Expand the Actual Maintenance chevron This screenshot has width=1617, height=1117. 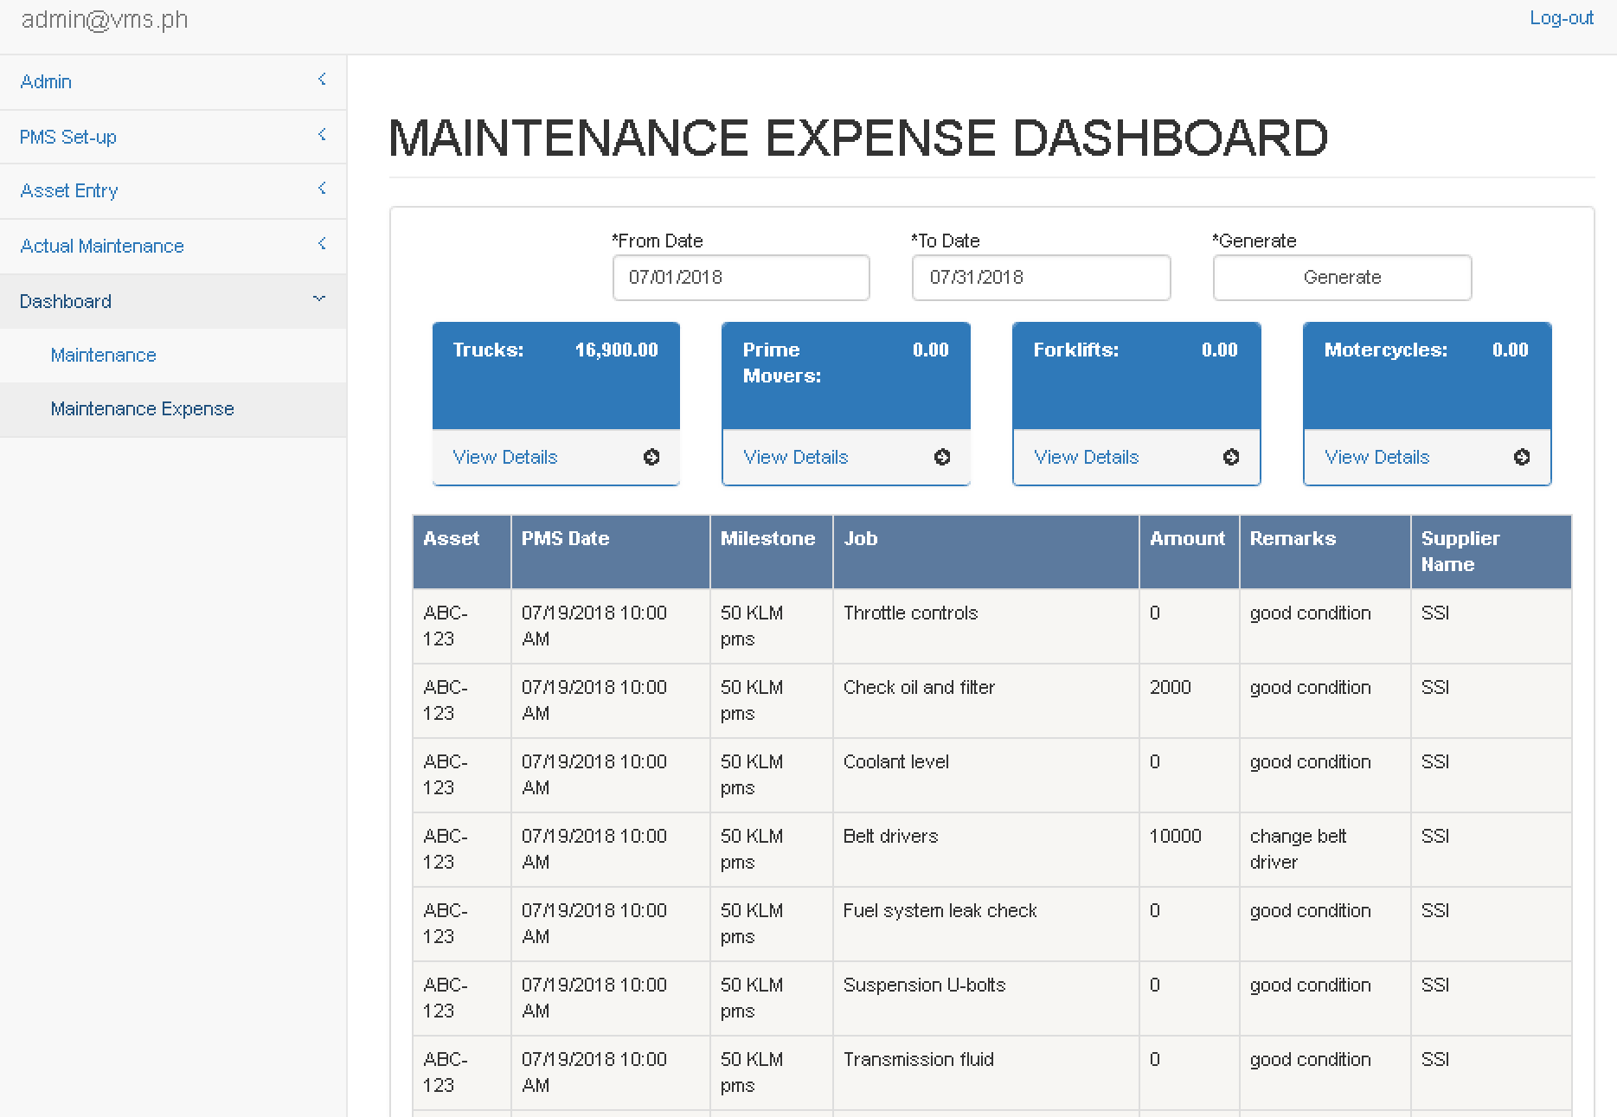322,244
